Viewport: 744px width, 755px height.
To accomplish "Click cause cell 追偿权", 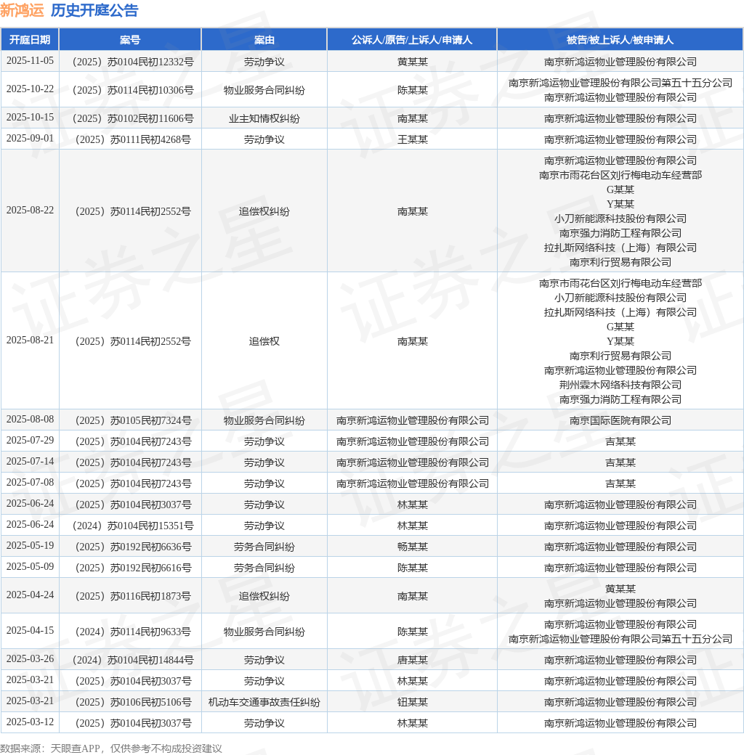I will 264,341.
